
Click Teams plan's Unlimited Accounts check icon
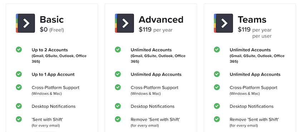pyautogui.click(x=217, y=50)
